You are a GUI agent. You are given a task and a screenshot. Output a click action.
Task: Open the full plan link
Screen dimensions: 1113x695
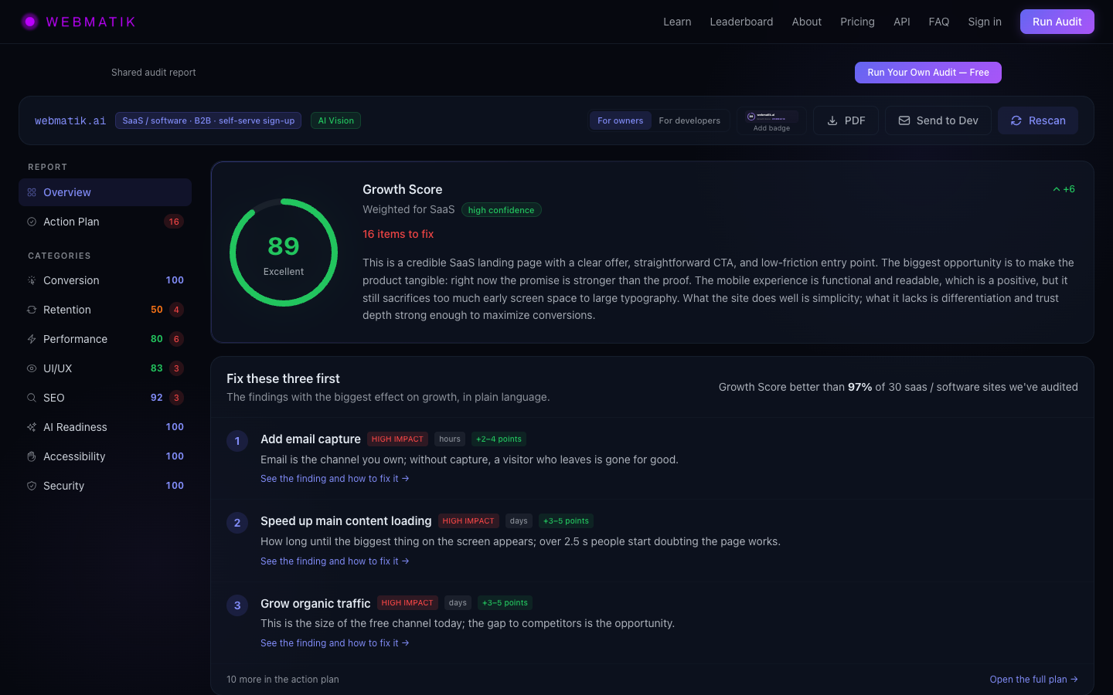coord(1033,680)
